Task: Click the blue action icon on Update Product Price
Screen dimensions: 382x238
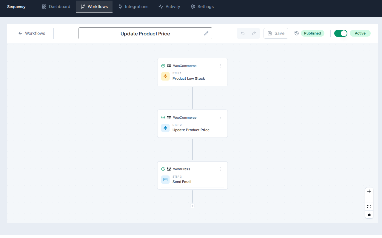Action: coord(165,128)
